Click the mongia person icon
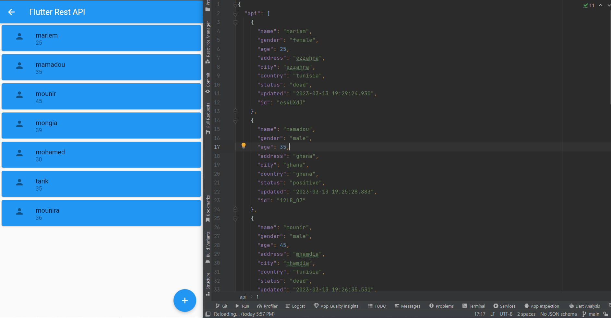Image resolution: width=611 pixels, height=318 pixels. click(x=19, y=124)
